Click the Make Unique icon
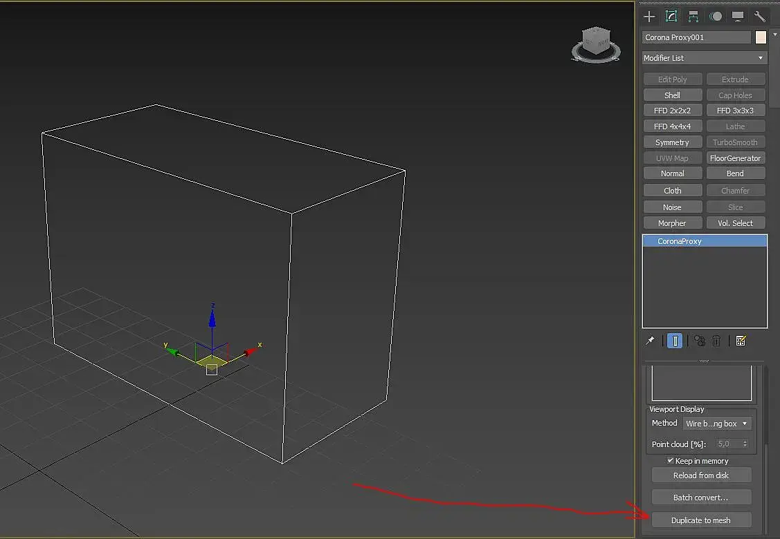780x539 pixels. pyautogui.click(x=700, y=341)
